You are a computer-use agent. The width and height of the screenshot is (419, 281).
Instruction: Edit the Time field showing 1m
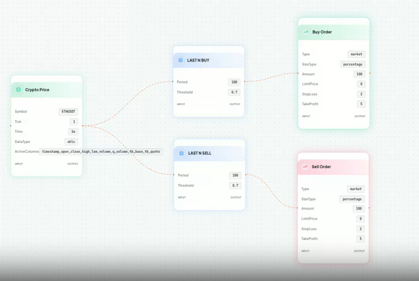pos(73,132)
